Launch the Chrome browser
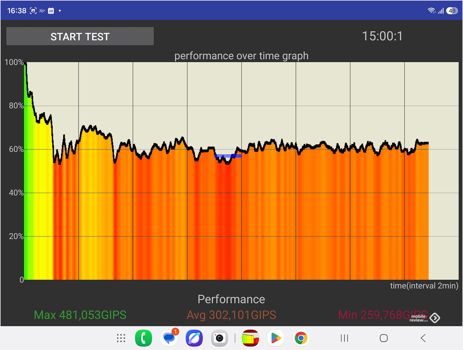Screen dimensions: 463x350 click(x=301, y=338)
